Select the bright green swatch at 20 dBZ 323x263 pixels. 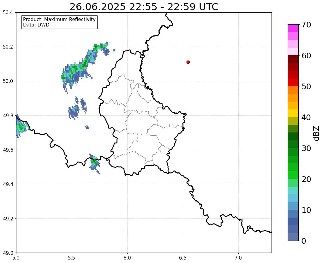tap(293, 175)
